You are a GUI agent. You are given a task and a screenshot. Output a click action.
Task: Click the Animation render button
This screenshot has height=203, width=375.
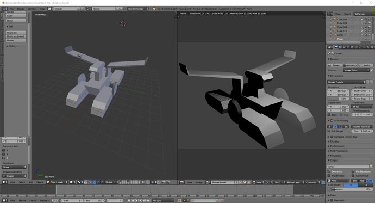tap(349, 65)
